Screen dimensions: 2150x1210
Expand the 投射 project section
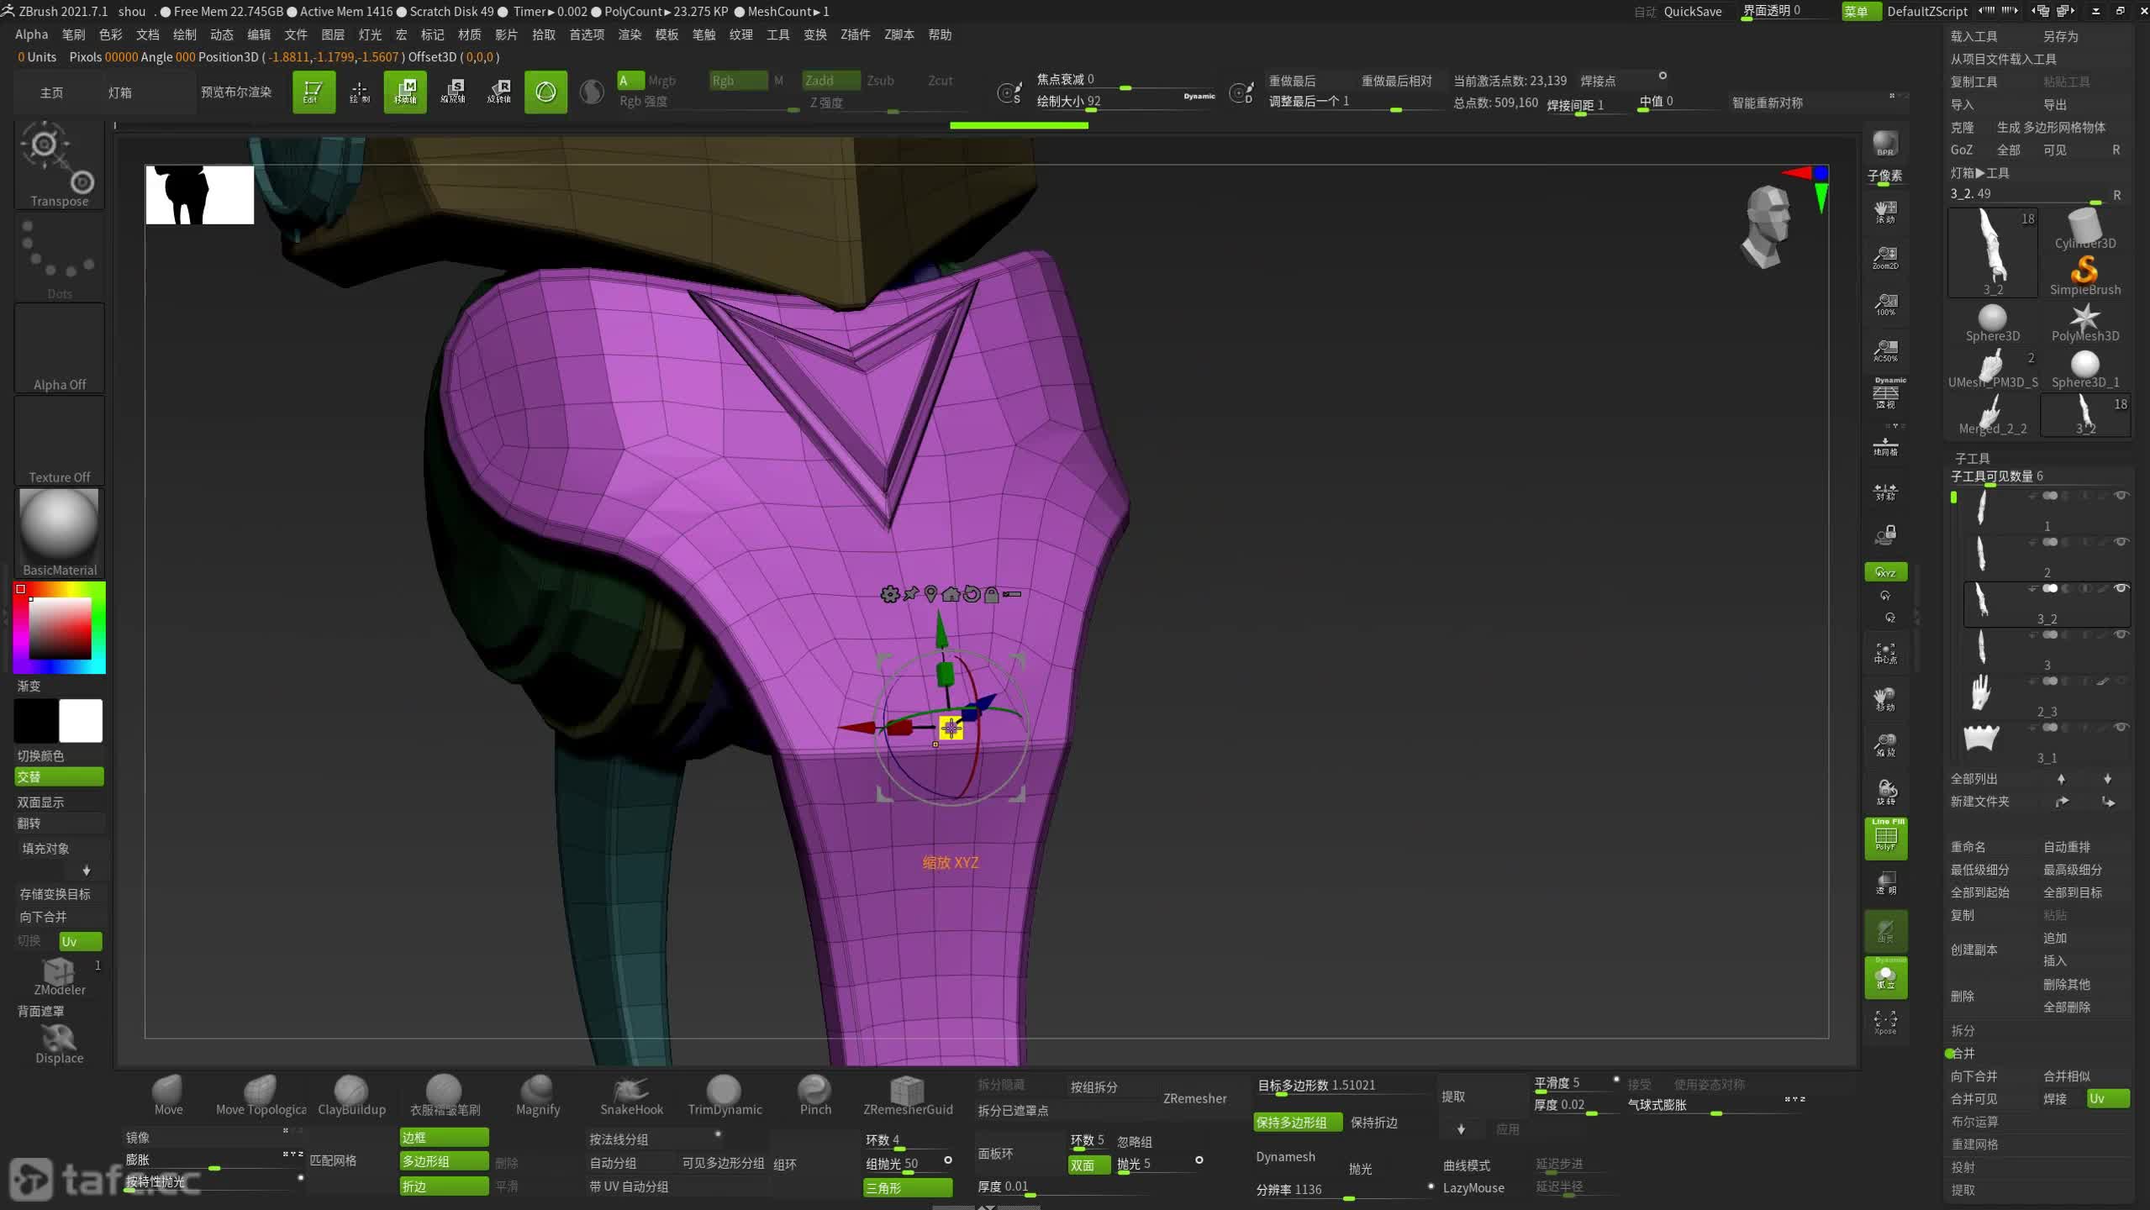(1963, 1167)
